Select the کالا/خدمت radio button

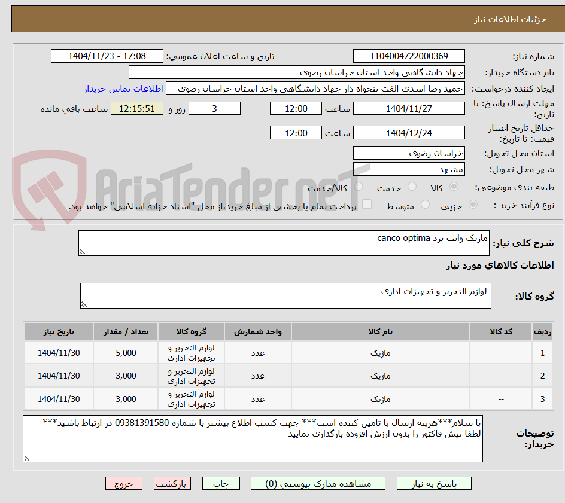tap(359, 187)
